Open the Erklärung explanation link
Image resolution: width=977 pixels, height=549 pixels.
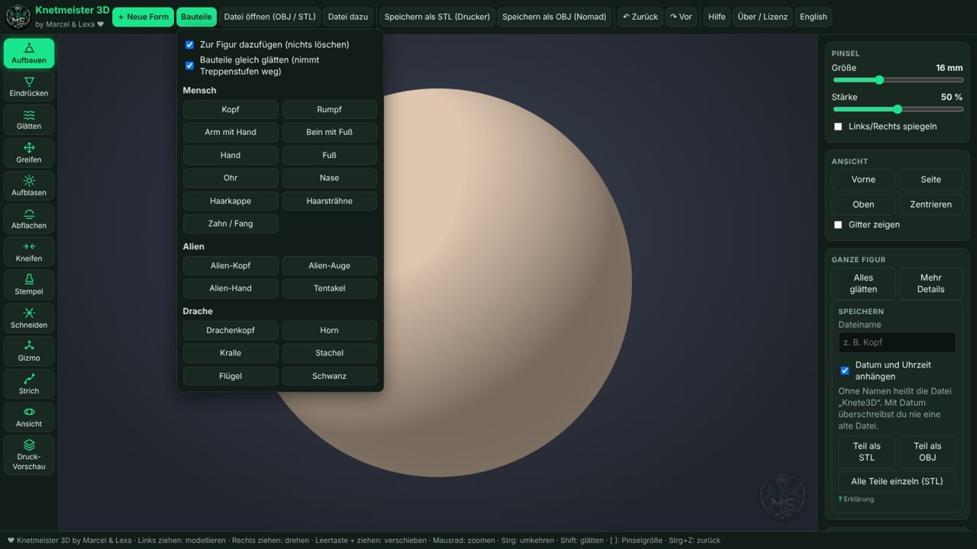(x=856, y=499)
